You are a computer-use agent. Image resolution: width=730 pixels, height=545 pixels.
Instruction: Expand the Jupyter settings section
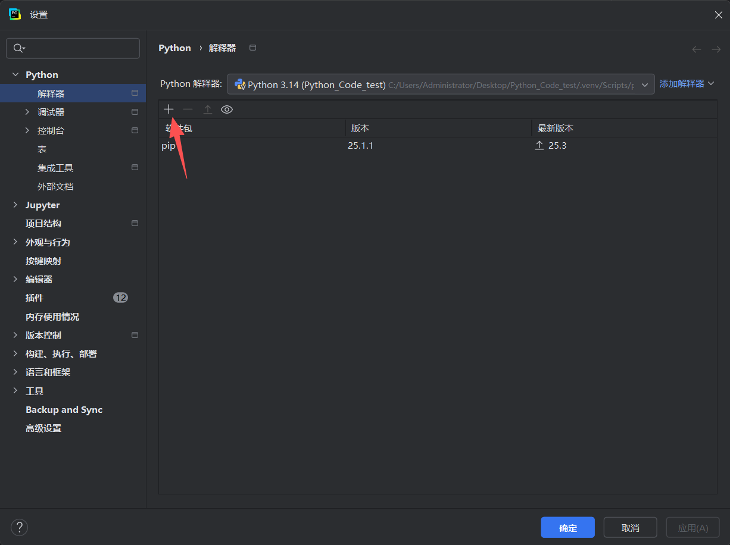click(x=15, y=205)
